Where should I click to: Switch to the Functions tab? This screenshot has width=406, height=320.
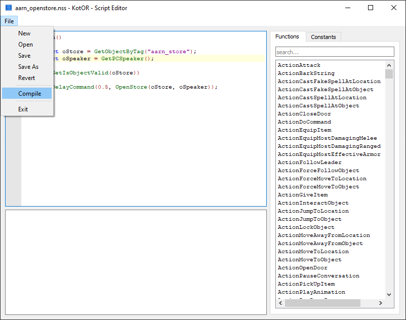point(288,36)
